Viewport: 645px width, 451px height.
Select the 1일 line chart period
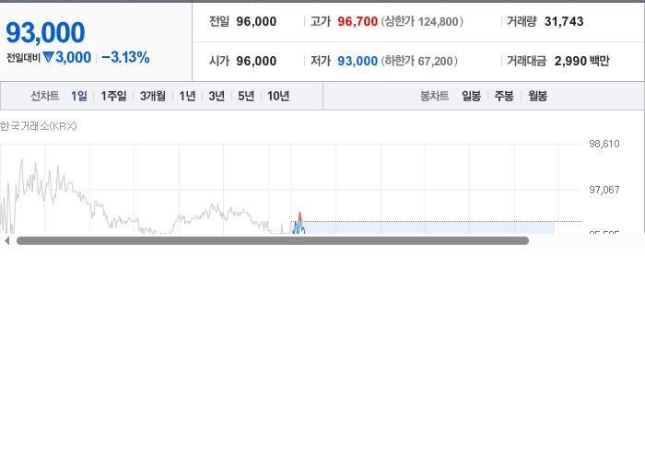click(x=79, y=96)
